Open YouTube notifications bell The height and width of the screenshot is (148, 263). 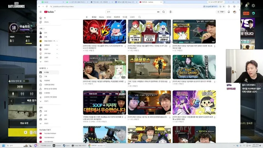tap(229, 12)
